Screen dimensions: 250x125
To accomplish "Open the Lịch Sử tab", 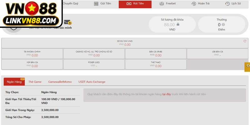I will [233, 4].
